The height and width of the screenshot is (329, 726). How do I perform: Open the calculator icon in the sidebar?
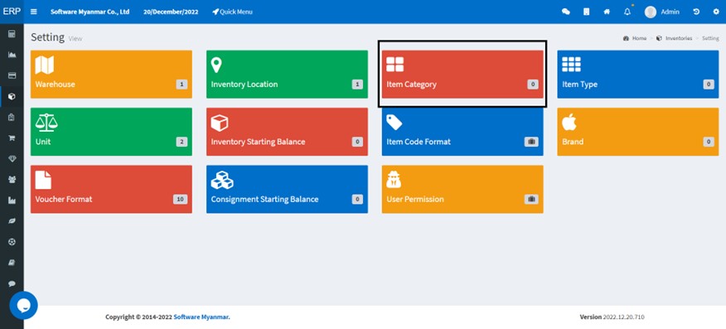point(12,34)
